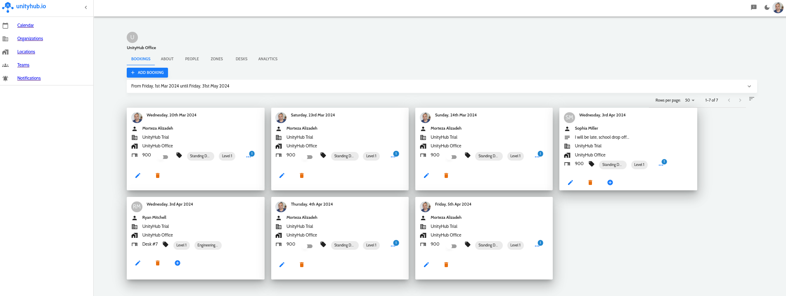Edit the Sunday, 24th Mar 2024 booking

pyautogui.click(x=426, y=175)
